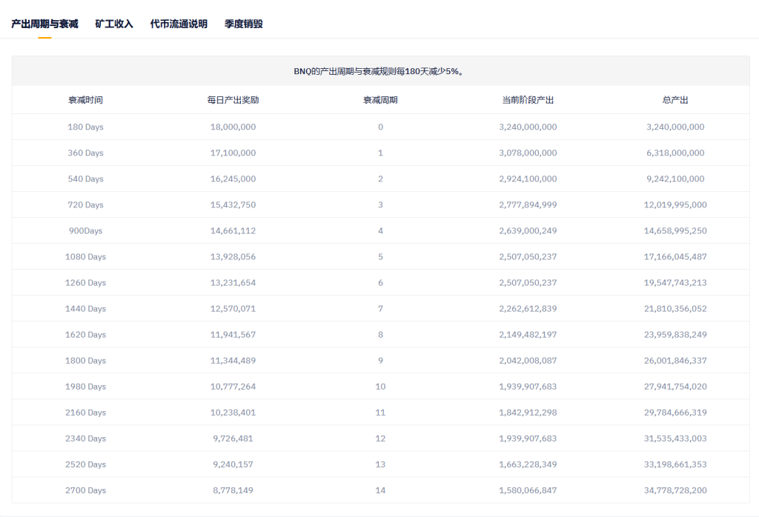
Task: Click daily reward value 10,238,401
Action: (233, 413)
